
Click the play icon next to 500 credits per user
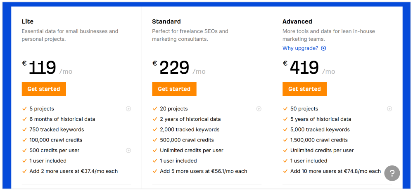(x=128, y=151)
